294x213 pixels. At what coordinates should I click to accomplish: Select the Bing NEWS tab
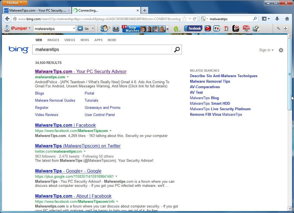click(85, 40)
